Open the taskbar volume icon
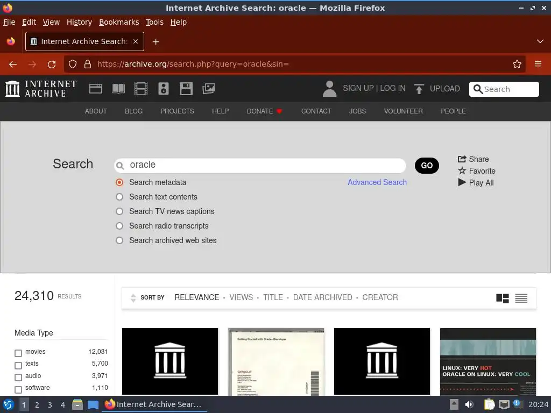The width and height of the screenshot is (551, 413). [x=469, y=404]
